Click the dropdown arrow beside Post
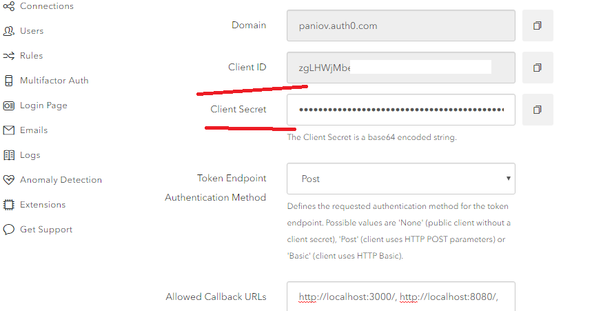 (x=508, y=179)
